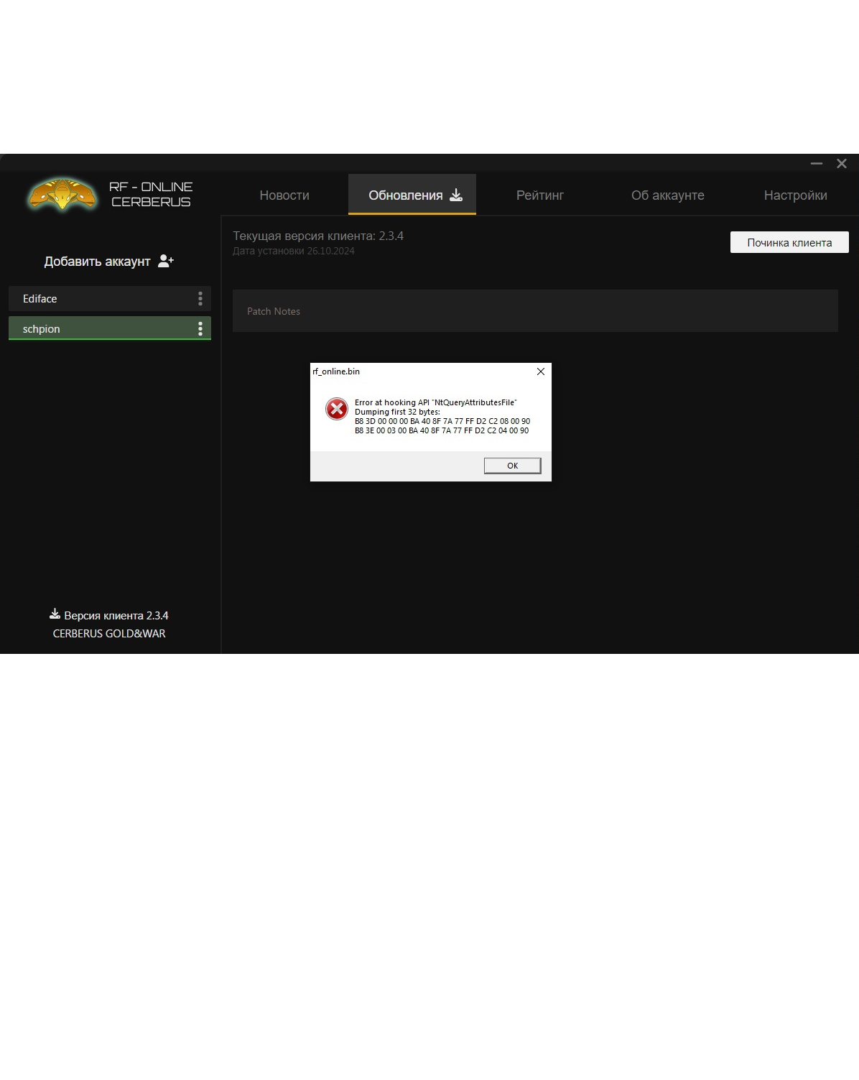Click download icon beside Версия клиента 2.3.4
859x1080 pixels.
(x=55, y=614)
